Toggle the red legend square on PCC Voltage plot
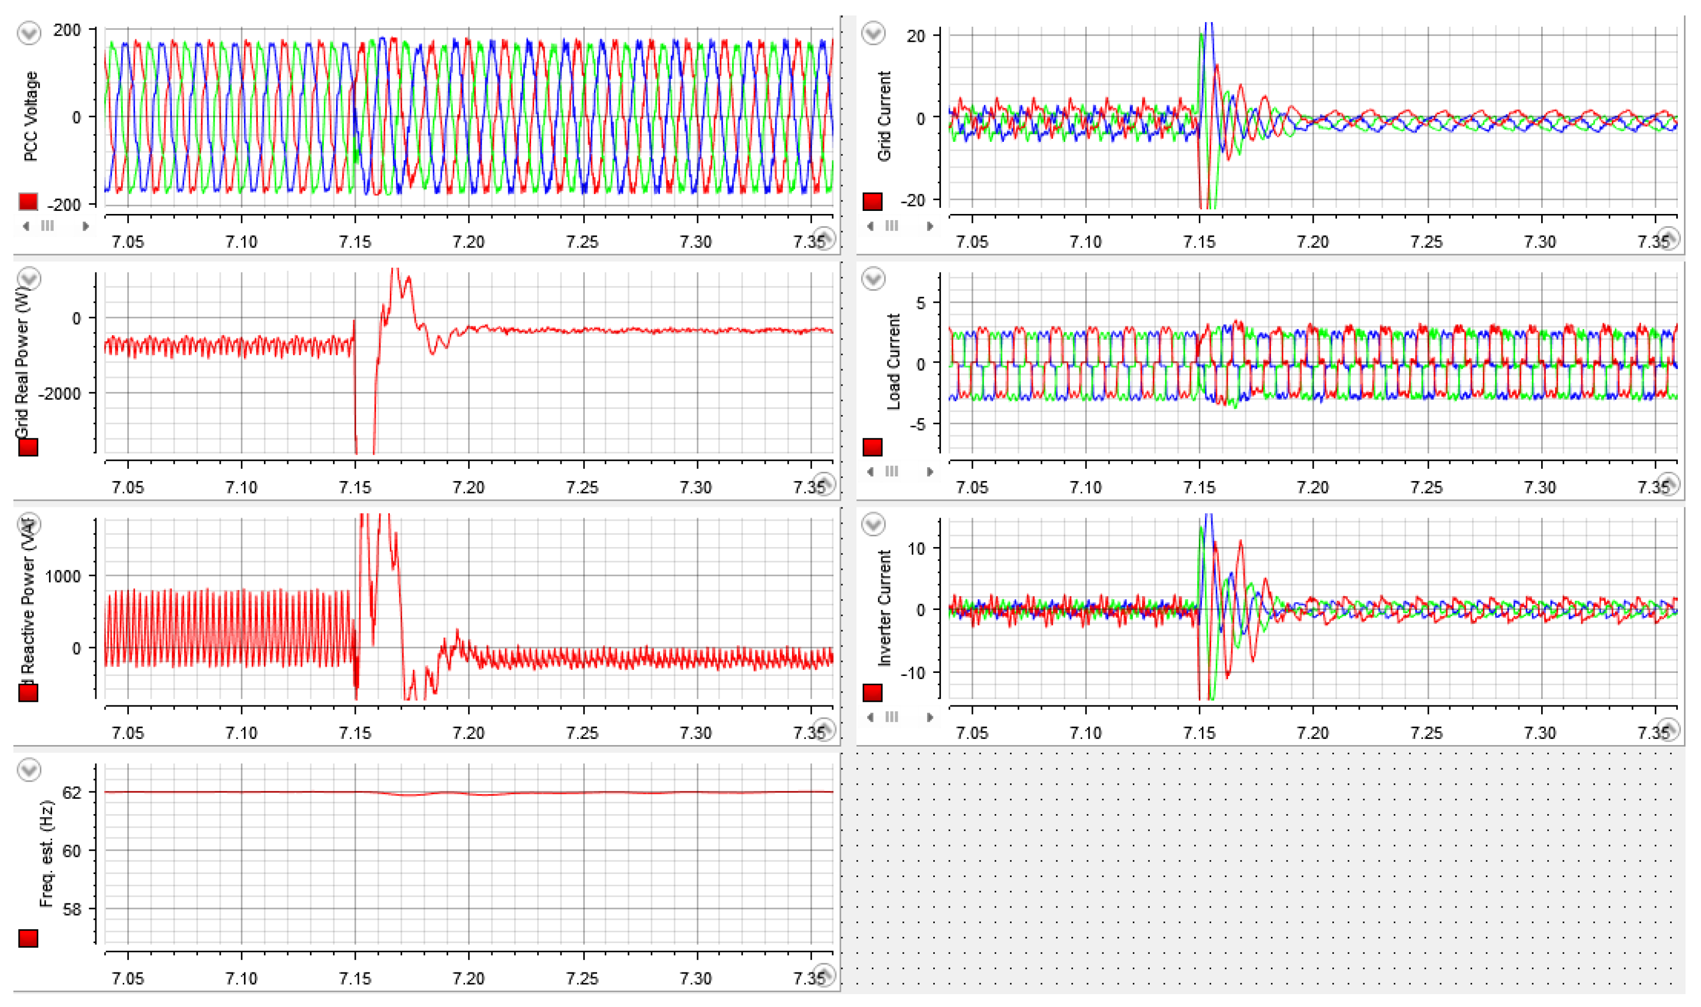1701x1007 pixels. (28, 202)
